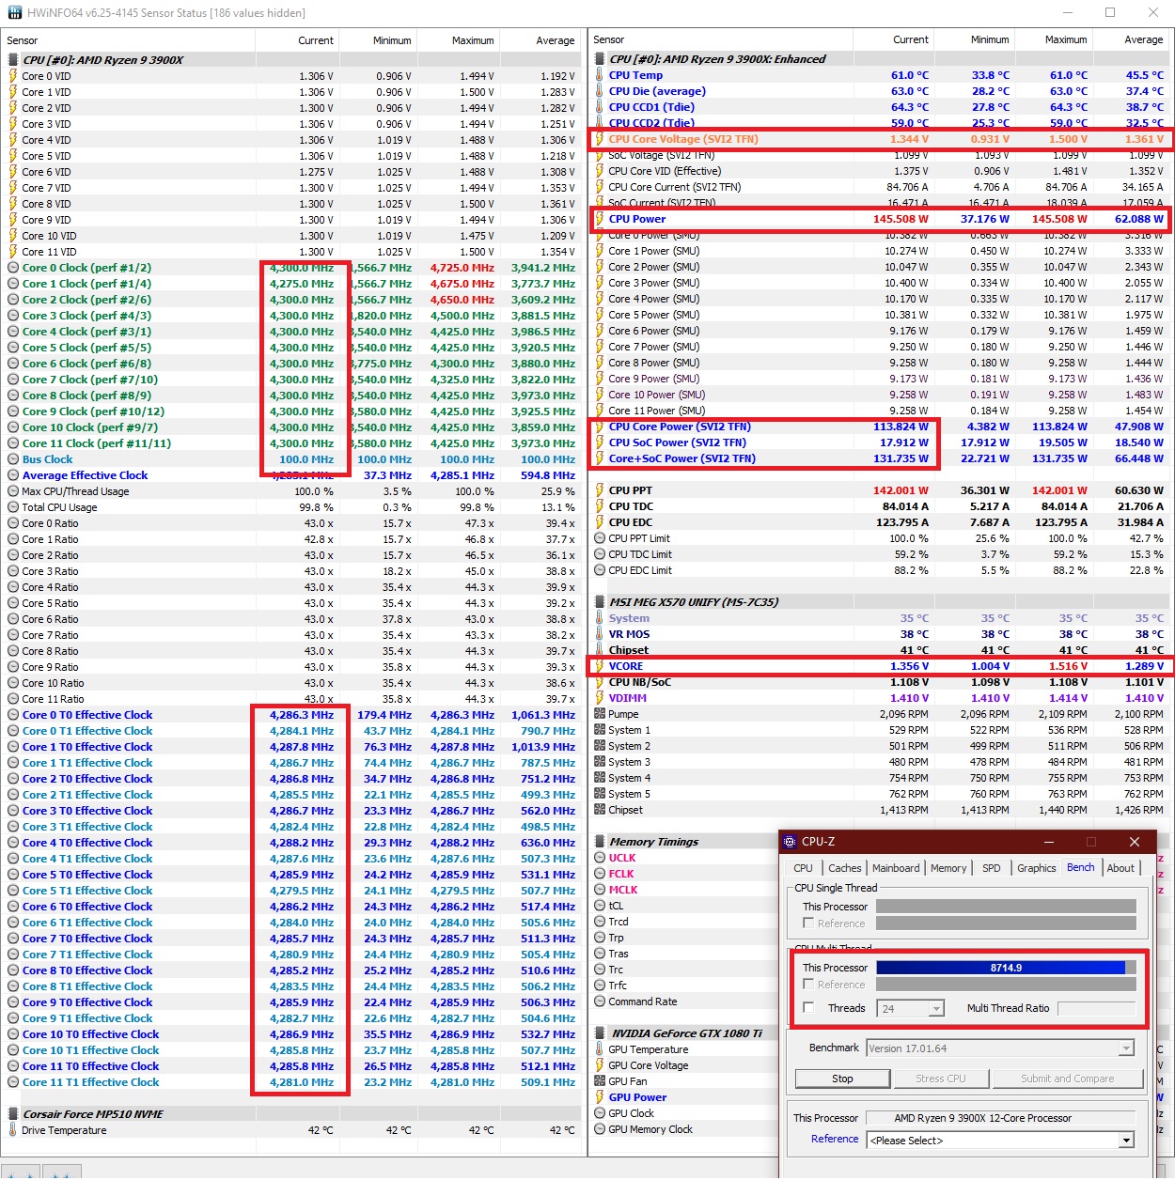The height and width of the screenshot is (1180, 1175).
Task: Click the lightning icon next to Core 0 VID
Action: tap(13, 76)
